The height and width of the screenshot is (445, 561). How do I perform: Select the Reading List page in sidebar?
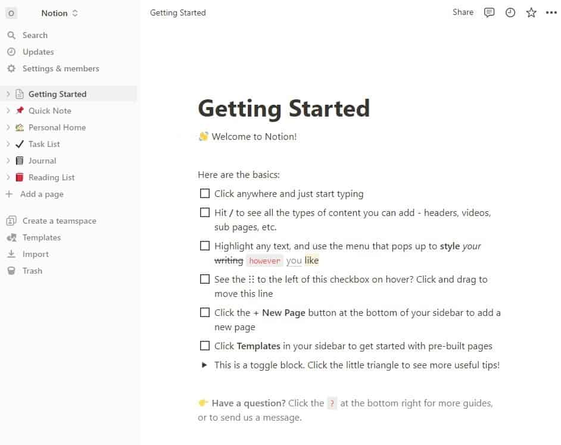coord(51,177)
